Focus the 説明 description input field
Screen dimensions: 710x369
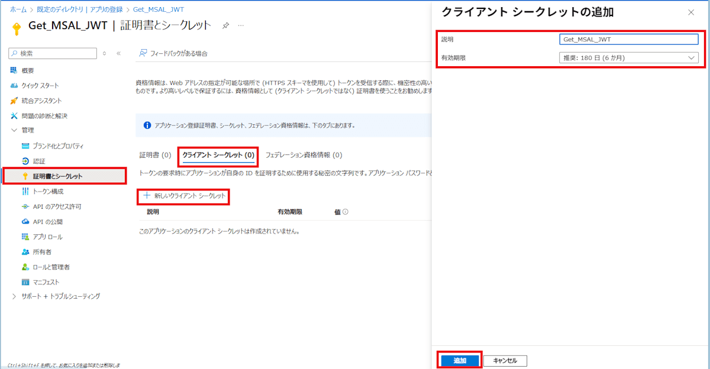[x=629, y=39]
